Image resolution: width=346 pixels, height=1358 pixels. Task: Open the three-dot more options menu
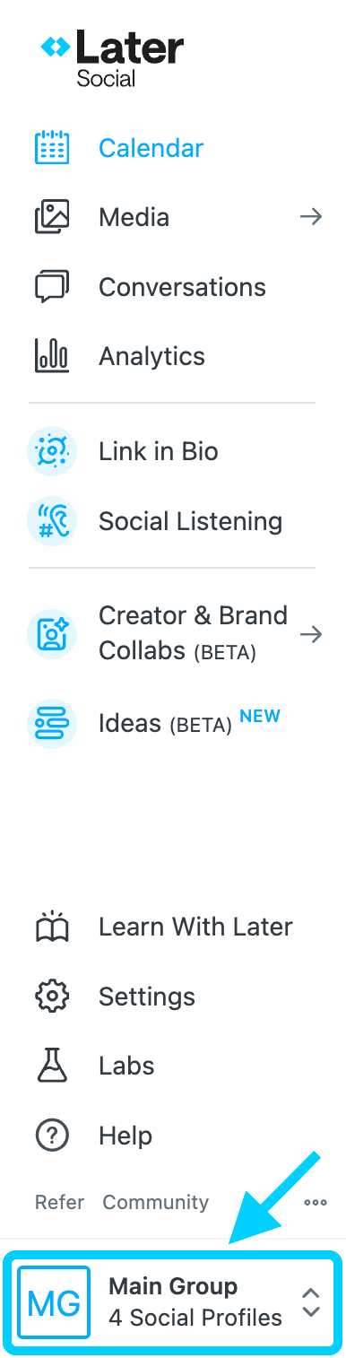(x=316, y=1202)
